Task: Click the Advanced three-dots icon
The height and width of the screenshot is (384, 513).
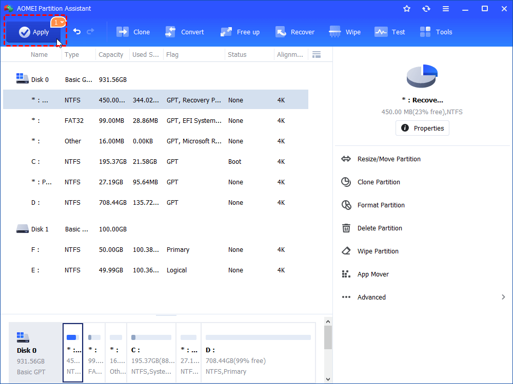Action: (346, 297)
